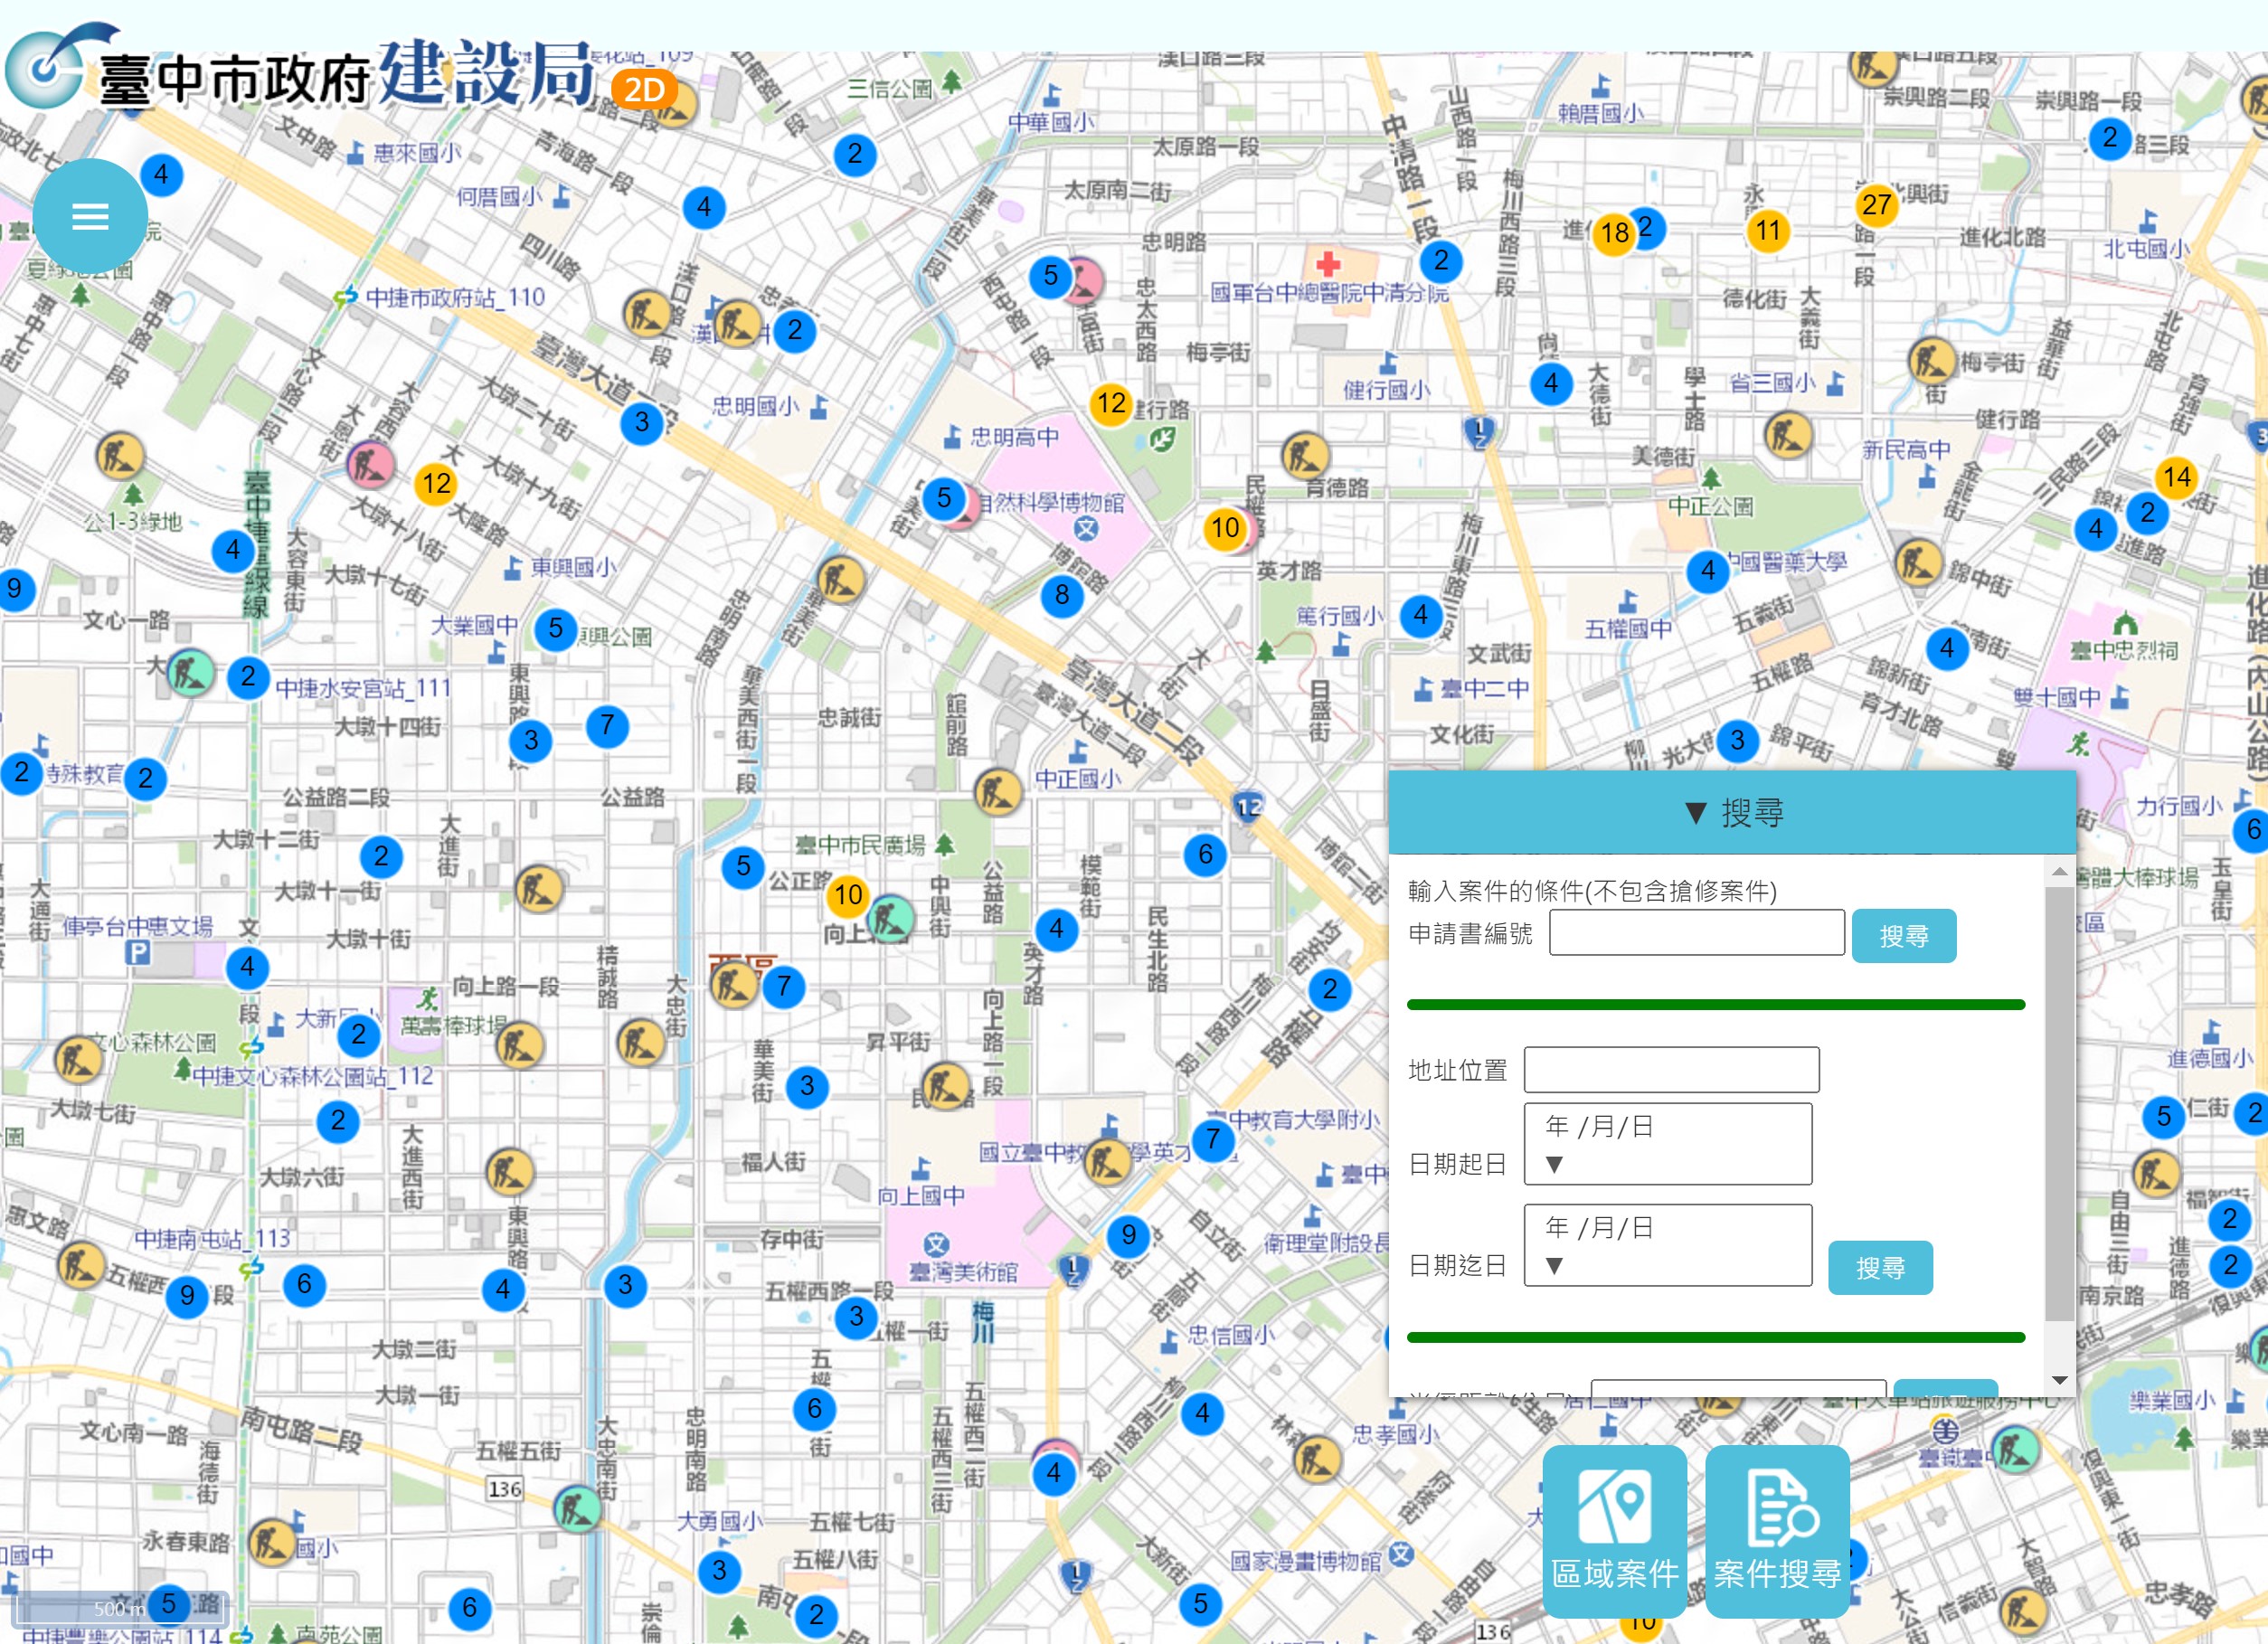Collapse the 搜尋 panel header
Screen dimensions: 2268x1644
coord(1732,813)
